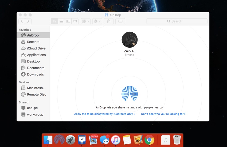This screenshot has width=227, height=147.
Task: Open the Desktop folder in sidebar
Action: point(33,61)
